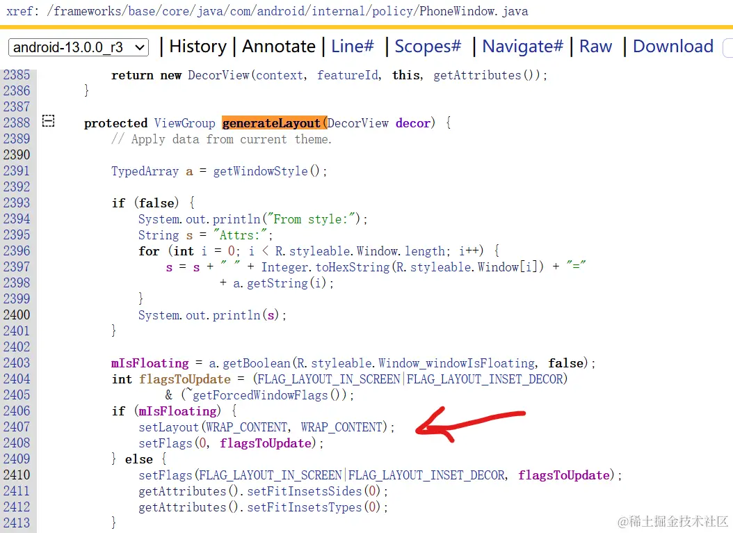Viewport: 733px width, 533px height.
Task: Go to the android path segment
Action: pyautogui.click(x=281, y=10)
